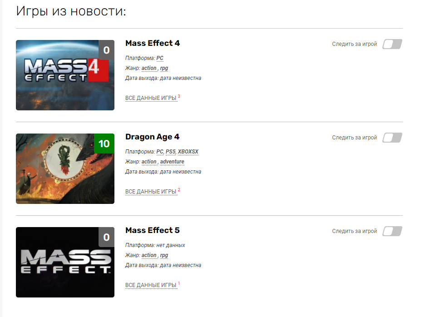Click the Mass Effect 4 title
The width and height of the screenshot is (440, 317).
[153, 43]
